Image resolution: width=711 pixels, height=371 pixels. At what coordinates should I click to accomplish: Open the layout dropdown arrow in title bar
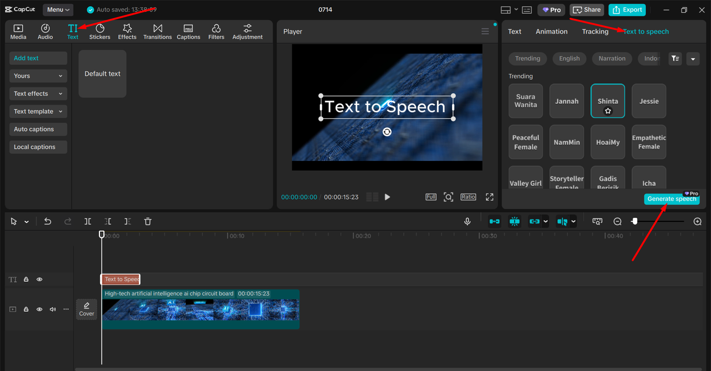tap(516, 9)
